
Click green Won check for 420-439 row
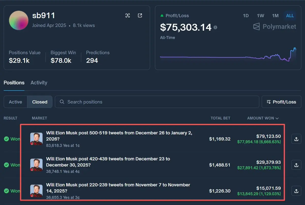6,165
